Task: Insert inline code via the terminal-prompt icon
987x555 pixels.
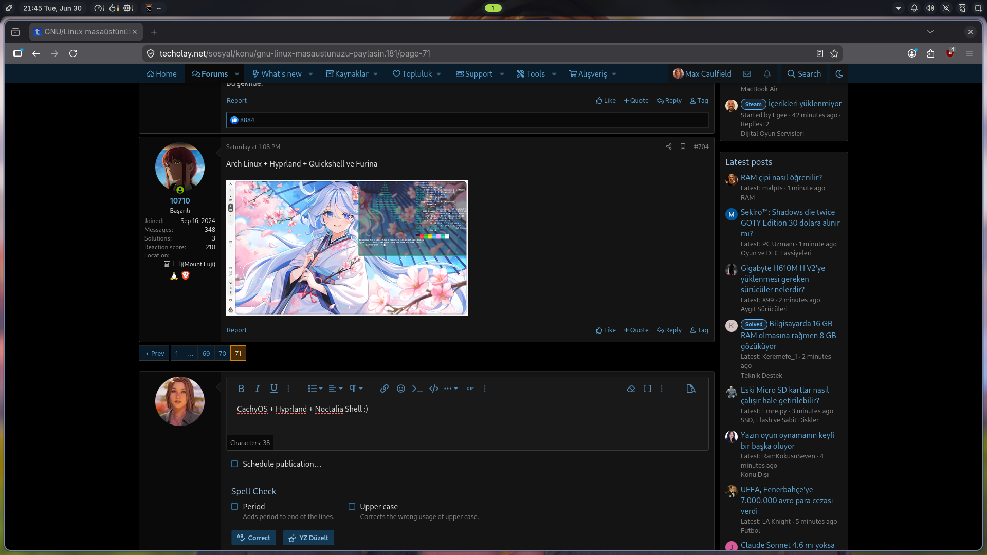Action: 417,388
